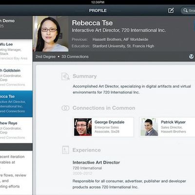Image resolution: width=195 pixels, height=195 pixels.
Task: Open George Drysdale's connection card
Action: (103, 127)
